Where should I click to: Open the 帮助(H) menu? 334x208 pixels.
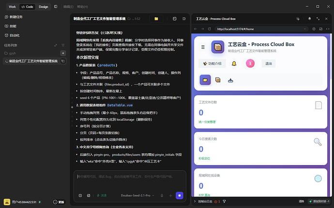click(82, 7)
